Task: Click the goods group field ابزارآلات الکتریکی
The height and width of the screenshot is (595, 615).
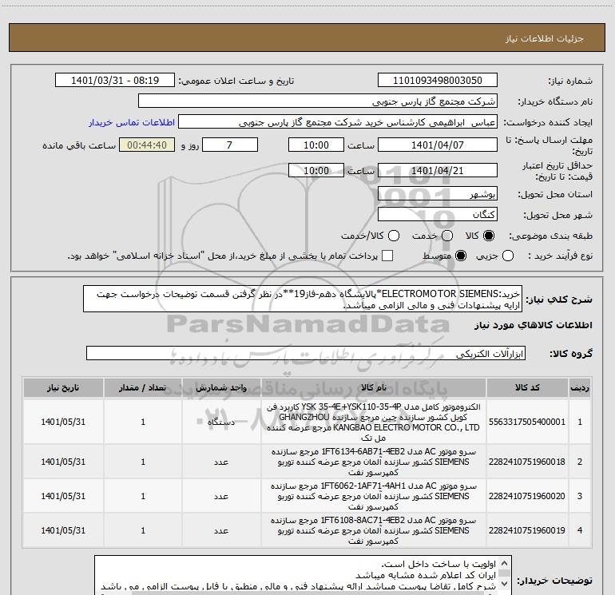Action: tap(306, 353)
